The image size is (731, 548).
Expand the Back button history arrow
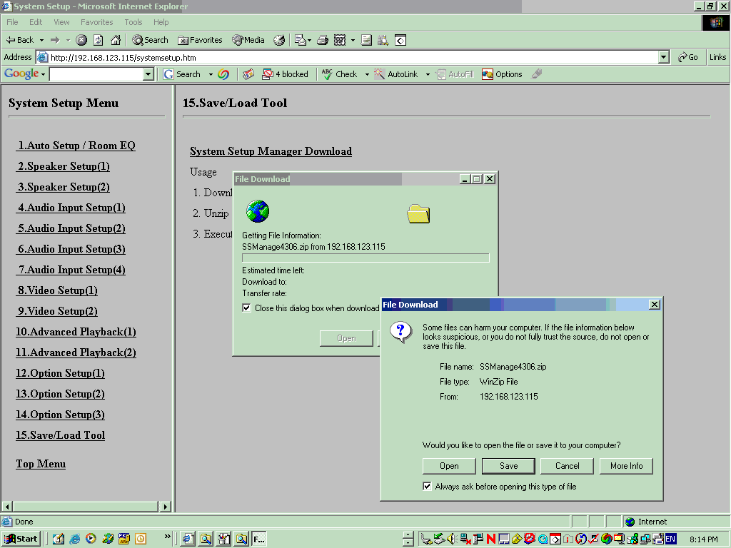[x=41, y=40]
